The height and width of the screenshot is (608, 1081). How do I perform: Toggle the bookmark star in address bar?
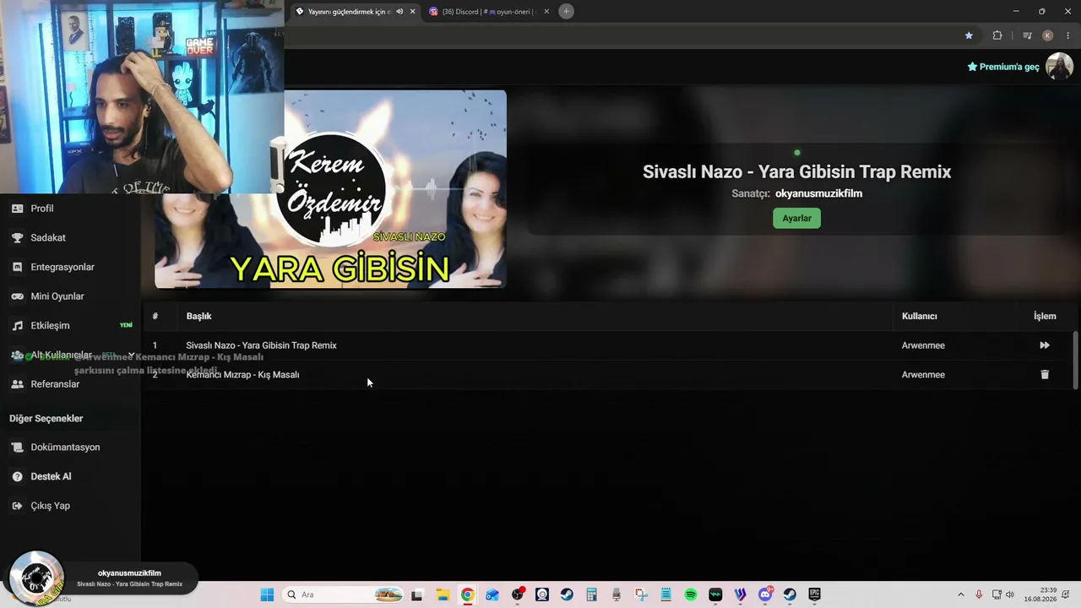point(969,35)
